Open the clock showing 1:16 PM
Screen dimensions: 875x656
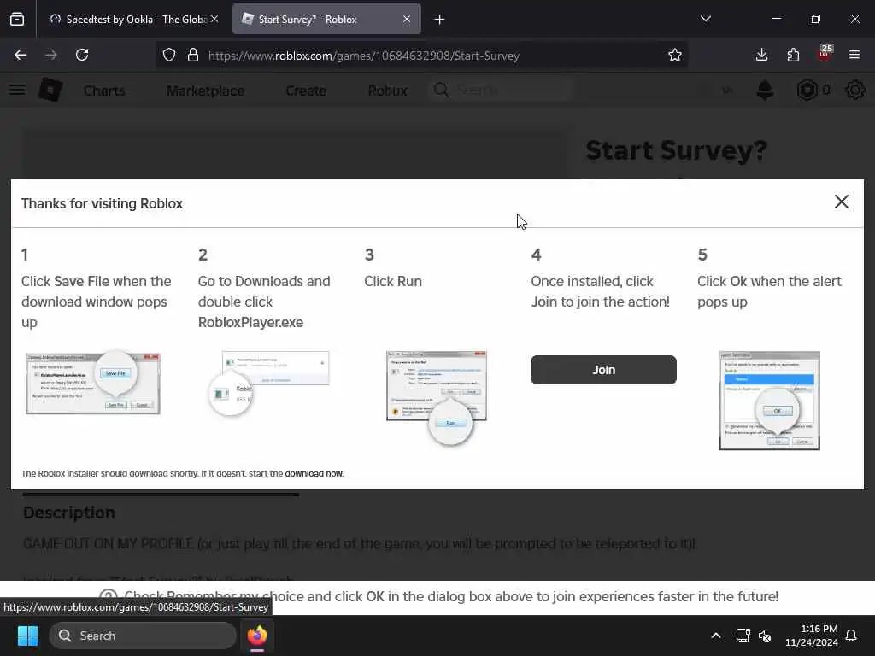812,635
